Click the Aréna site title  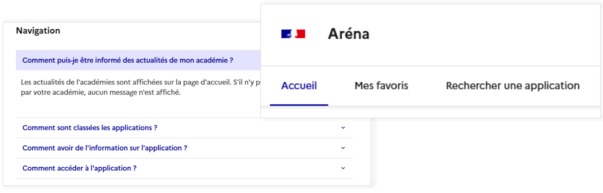[x=348, y=34]
